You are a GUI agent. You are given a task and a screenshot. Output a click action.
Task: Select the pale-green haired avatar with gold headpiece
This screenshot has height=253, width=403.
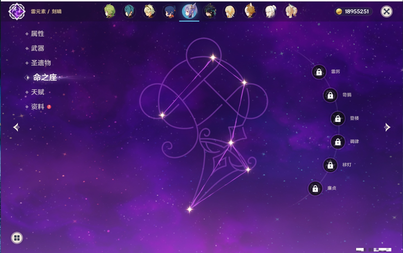(x=149, y=11)
